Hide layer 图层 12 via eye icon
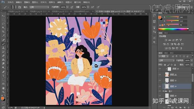Screen dimensions: 194x109 160,80
